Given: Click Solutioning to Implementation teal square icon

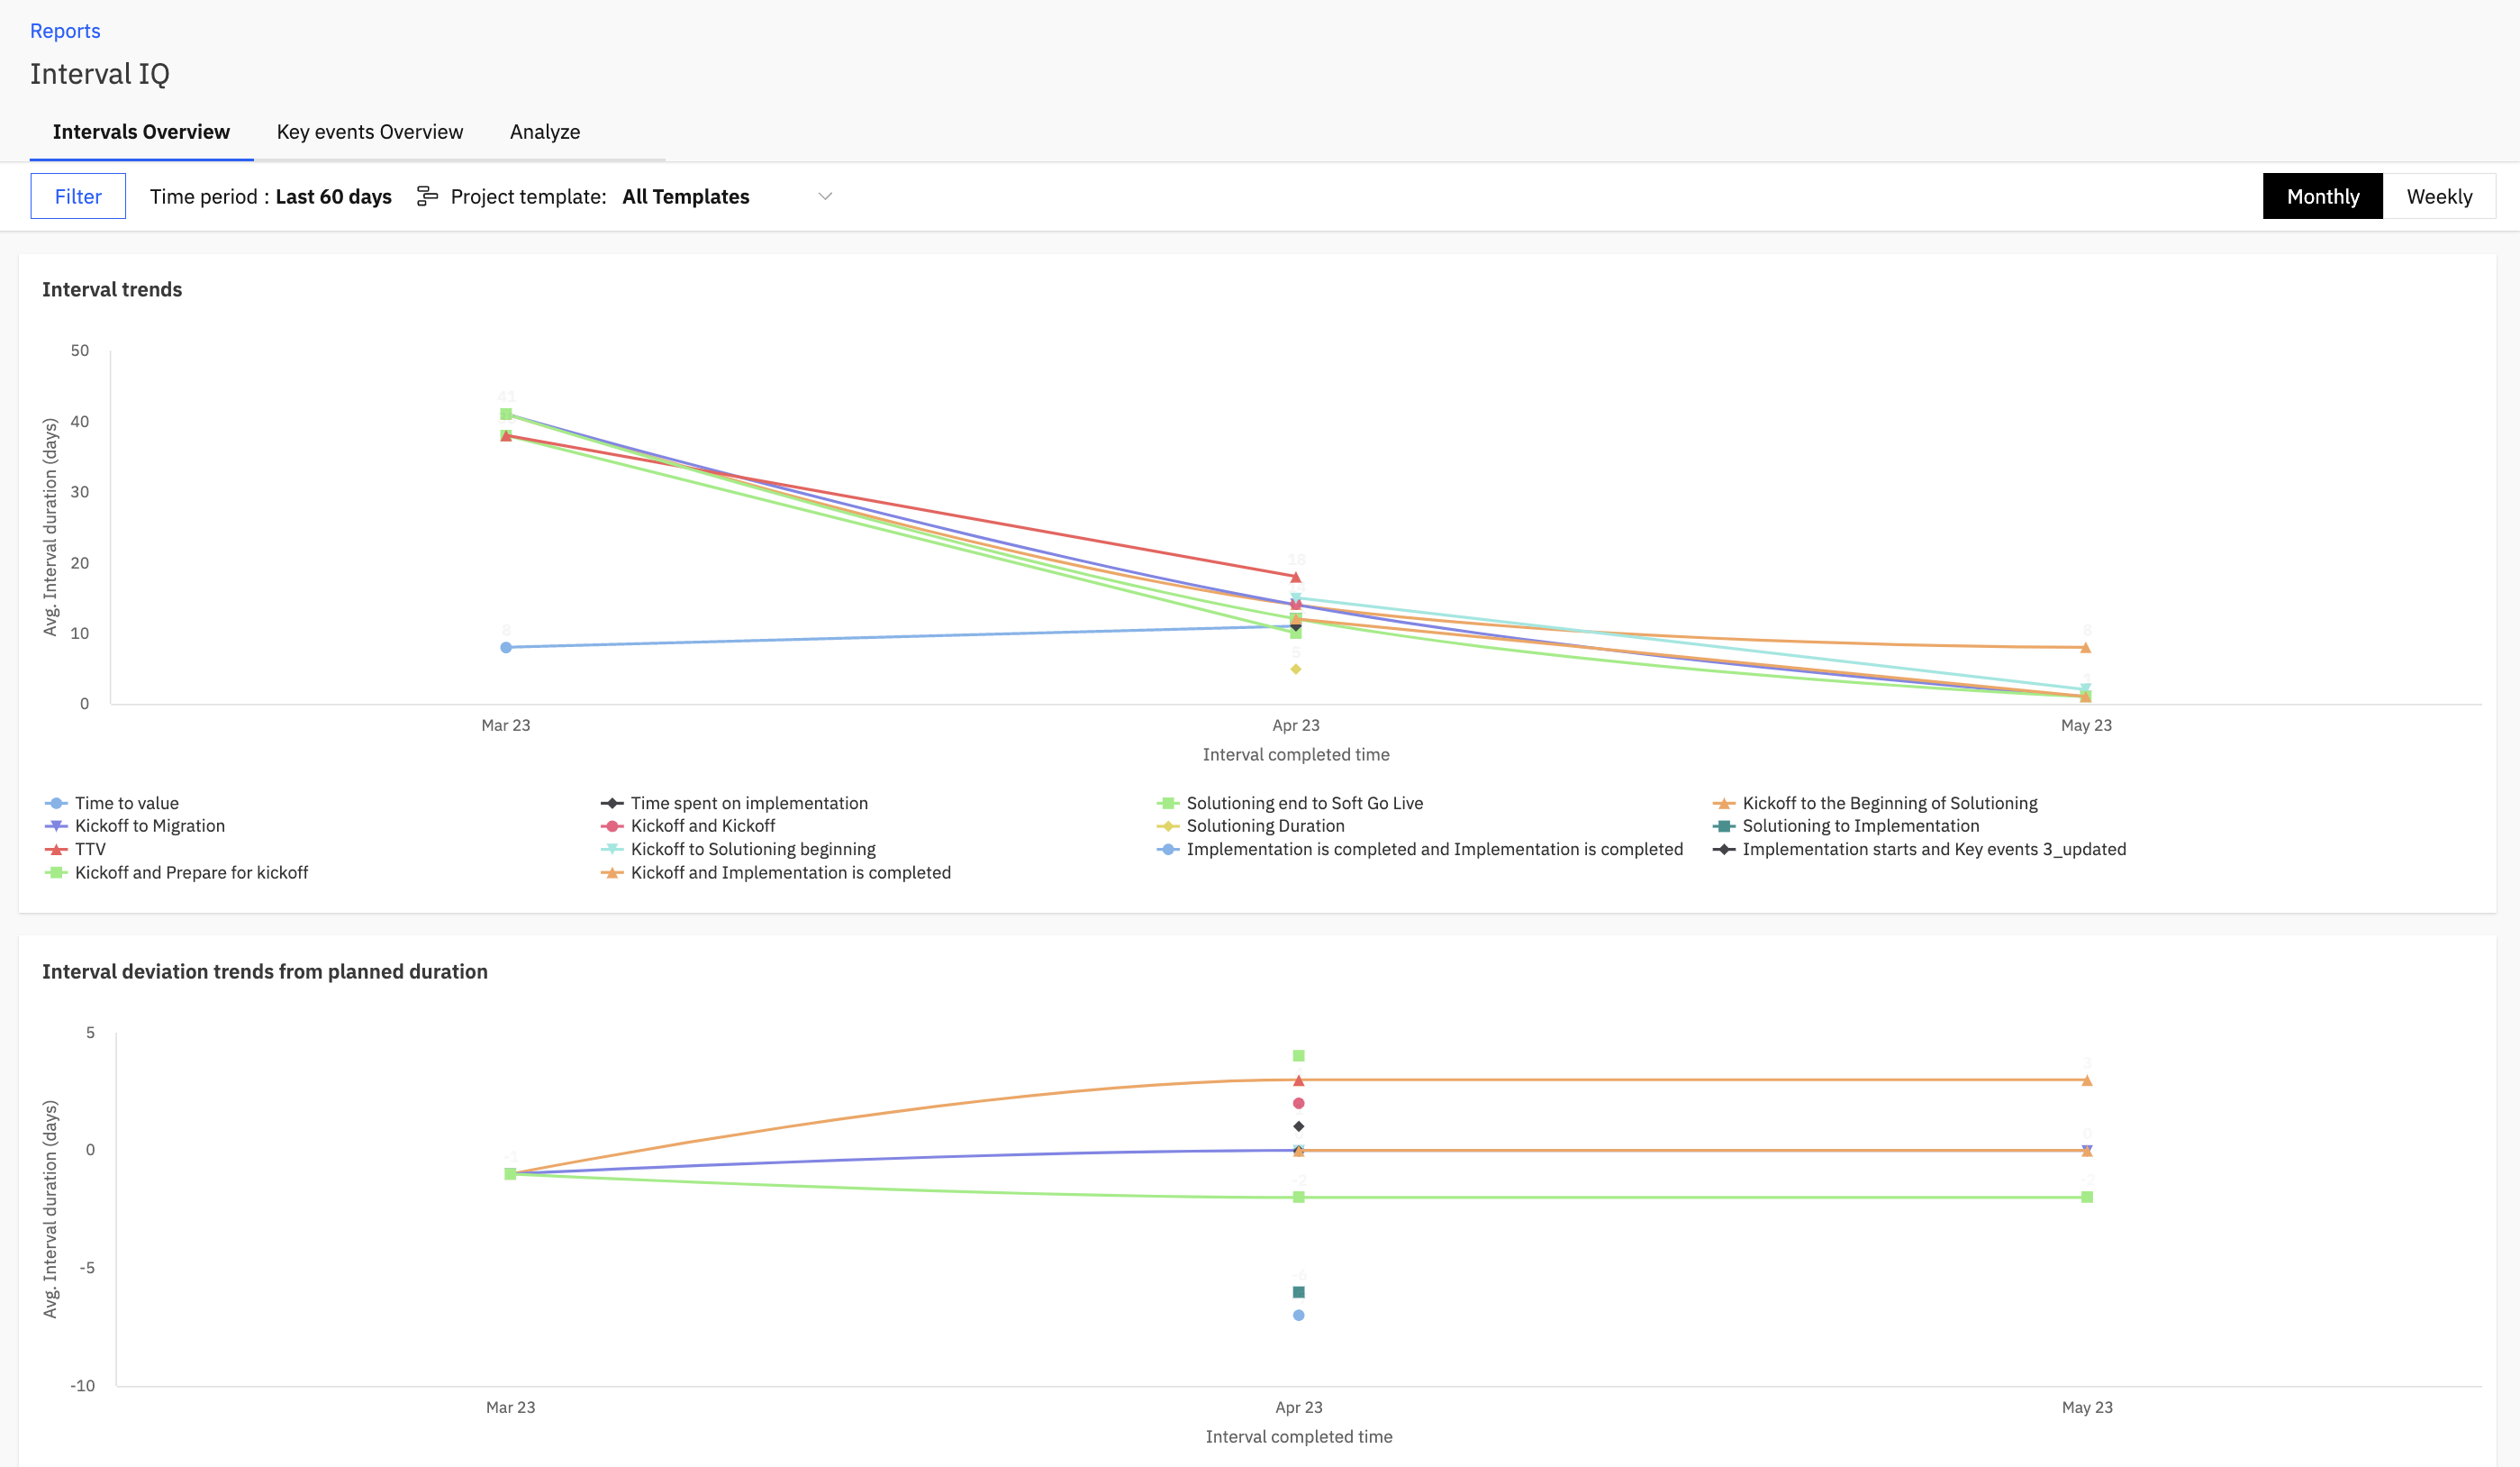Looking at the screenshot, I should point(1723,826).
